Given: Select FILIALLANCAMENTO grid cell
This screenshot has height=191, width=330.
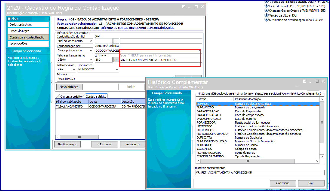Looking at the screenshot, I should pyautogui.click(x=72, y=106).
